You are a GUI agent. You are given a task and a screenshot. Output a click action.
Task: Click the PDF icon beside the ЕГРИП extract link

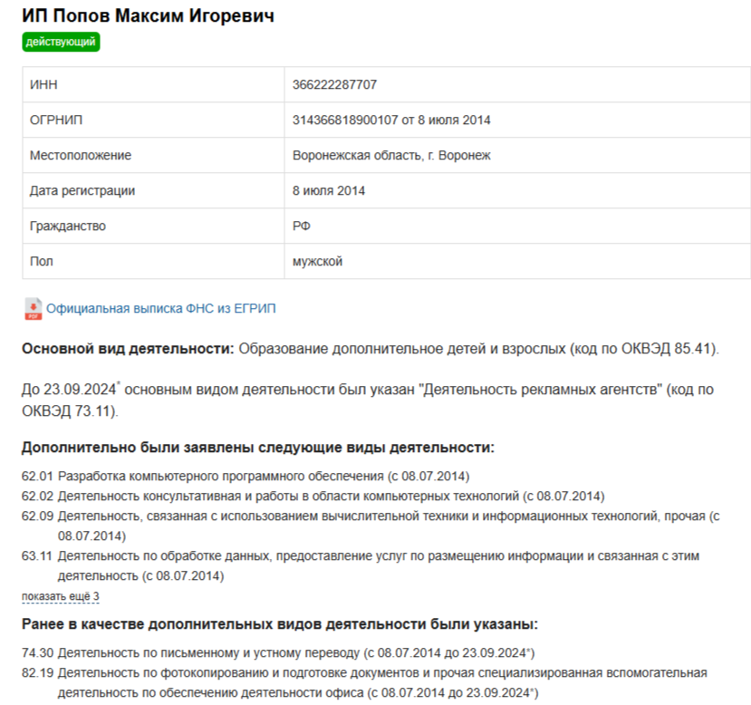tap(33, 309)
